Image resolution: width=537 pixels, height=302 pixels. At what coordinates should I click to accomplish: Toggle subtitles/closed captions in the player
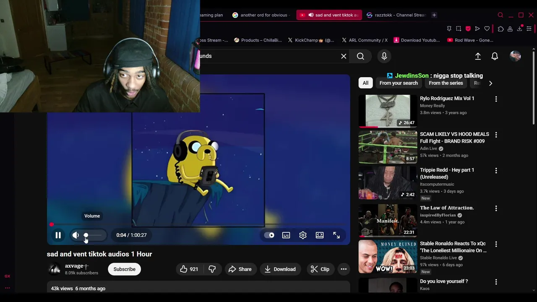[x=286, y=235]
